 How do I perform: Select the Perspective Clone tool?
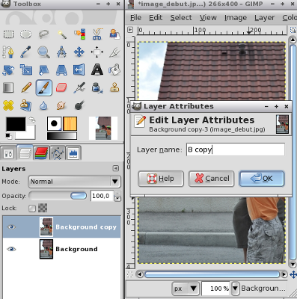pyautogui.click(x=26, y=105)
